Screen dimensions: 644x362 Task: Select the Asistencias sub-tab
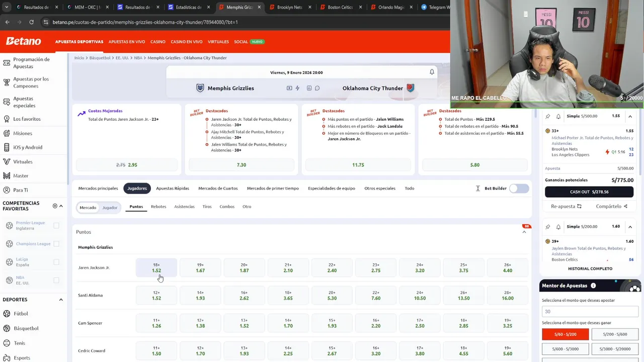pos(184,207)
